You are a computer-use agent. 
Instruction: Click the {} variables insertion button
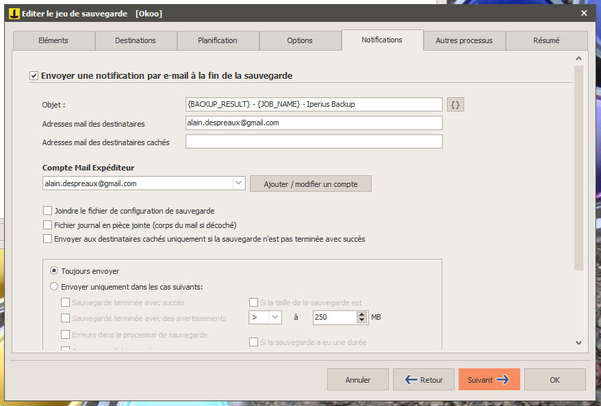point(455,104)
